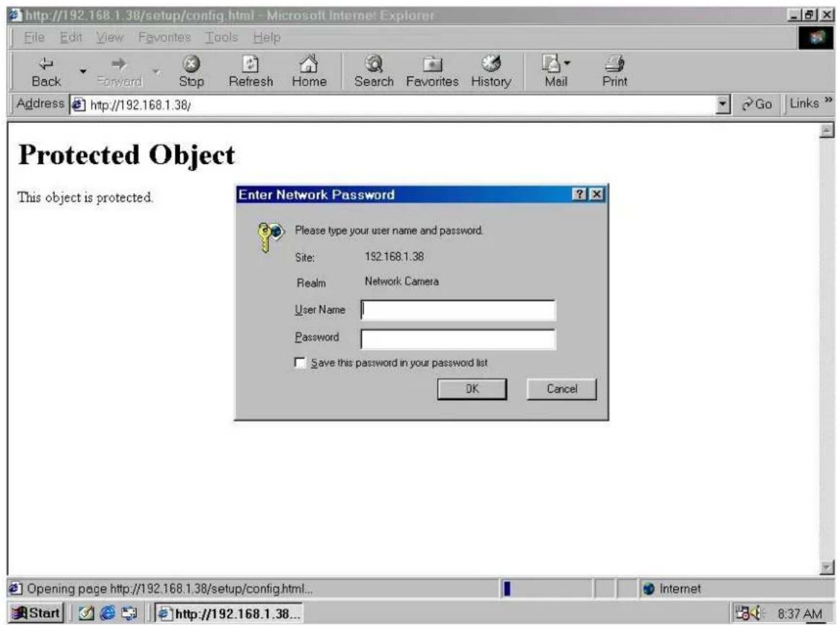The image size is (837, 625).
Task: Click 'This object is protected.' text
Action: (85, 197)
